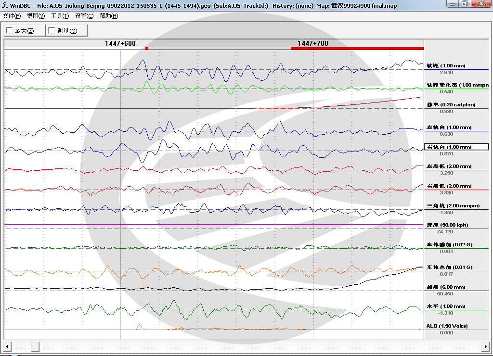
Task: Select the 右高低 (2.00 mm) channel label
Action: coord(449,186)
